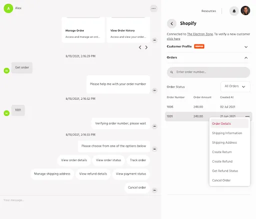This screenshot has height=219, width=256.
Task: Click Alex's green avatar icon
Action: [x=8, y=8]
